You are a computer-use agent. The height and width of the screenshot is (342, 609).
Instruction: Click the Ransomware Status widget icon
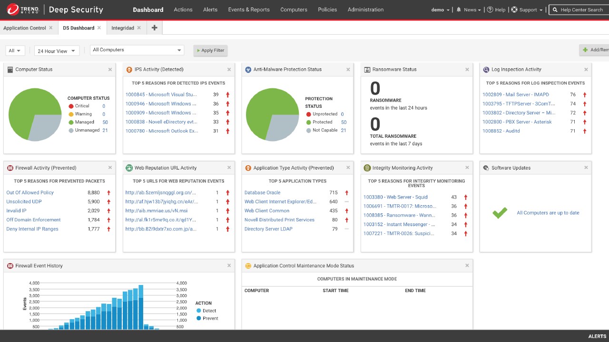coord(367,69)
